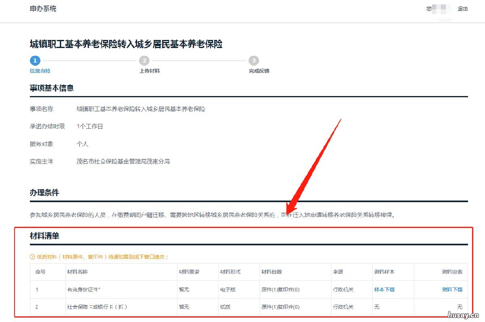Screen dimensions: 485x322
Task: Click the 资料样本 column header
Action: [384, 272]
